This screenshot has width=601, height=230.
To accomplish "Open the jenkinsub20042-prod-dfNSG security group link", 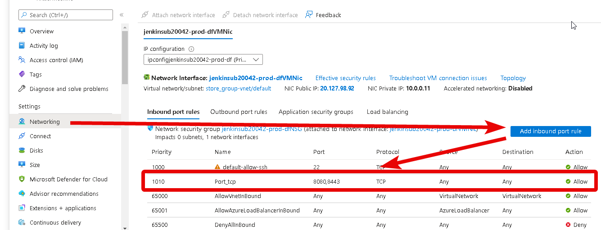I will pyautogui.click(x=262, y=129).
